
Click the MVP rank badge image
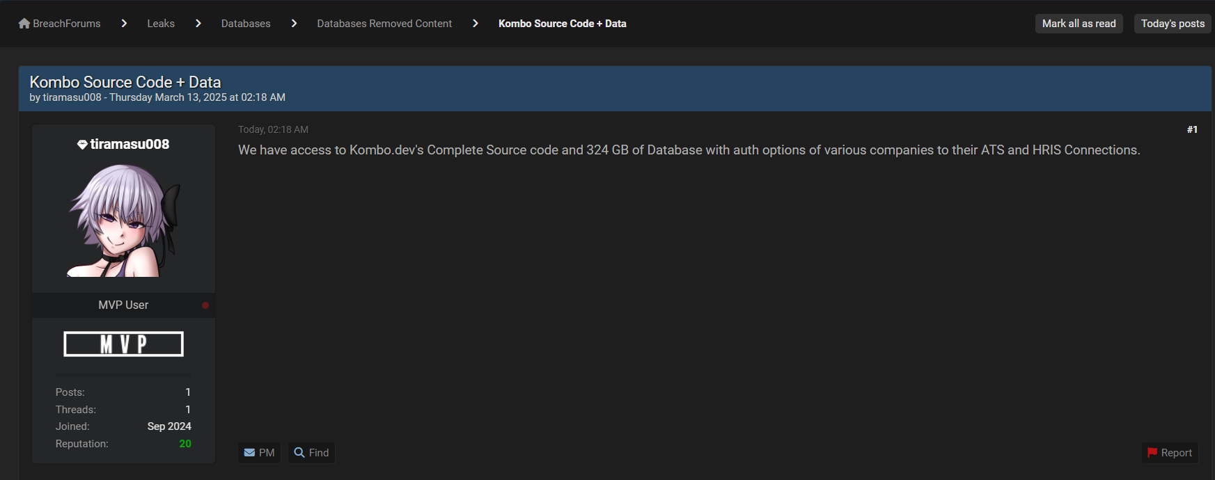123,344
